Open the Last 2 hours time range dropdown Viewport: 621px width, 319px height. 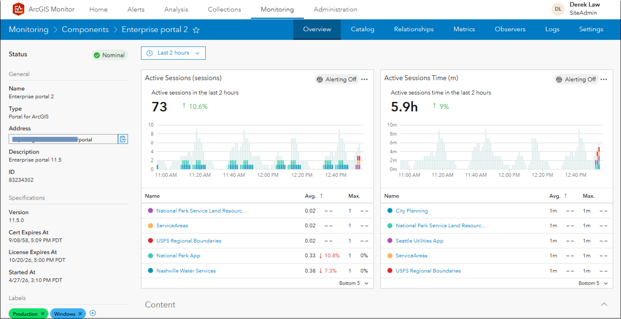[x=173, y=53]
